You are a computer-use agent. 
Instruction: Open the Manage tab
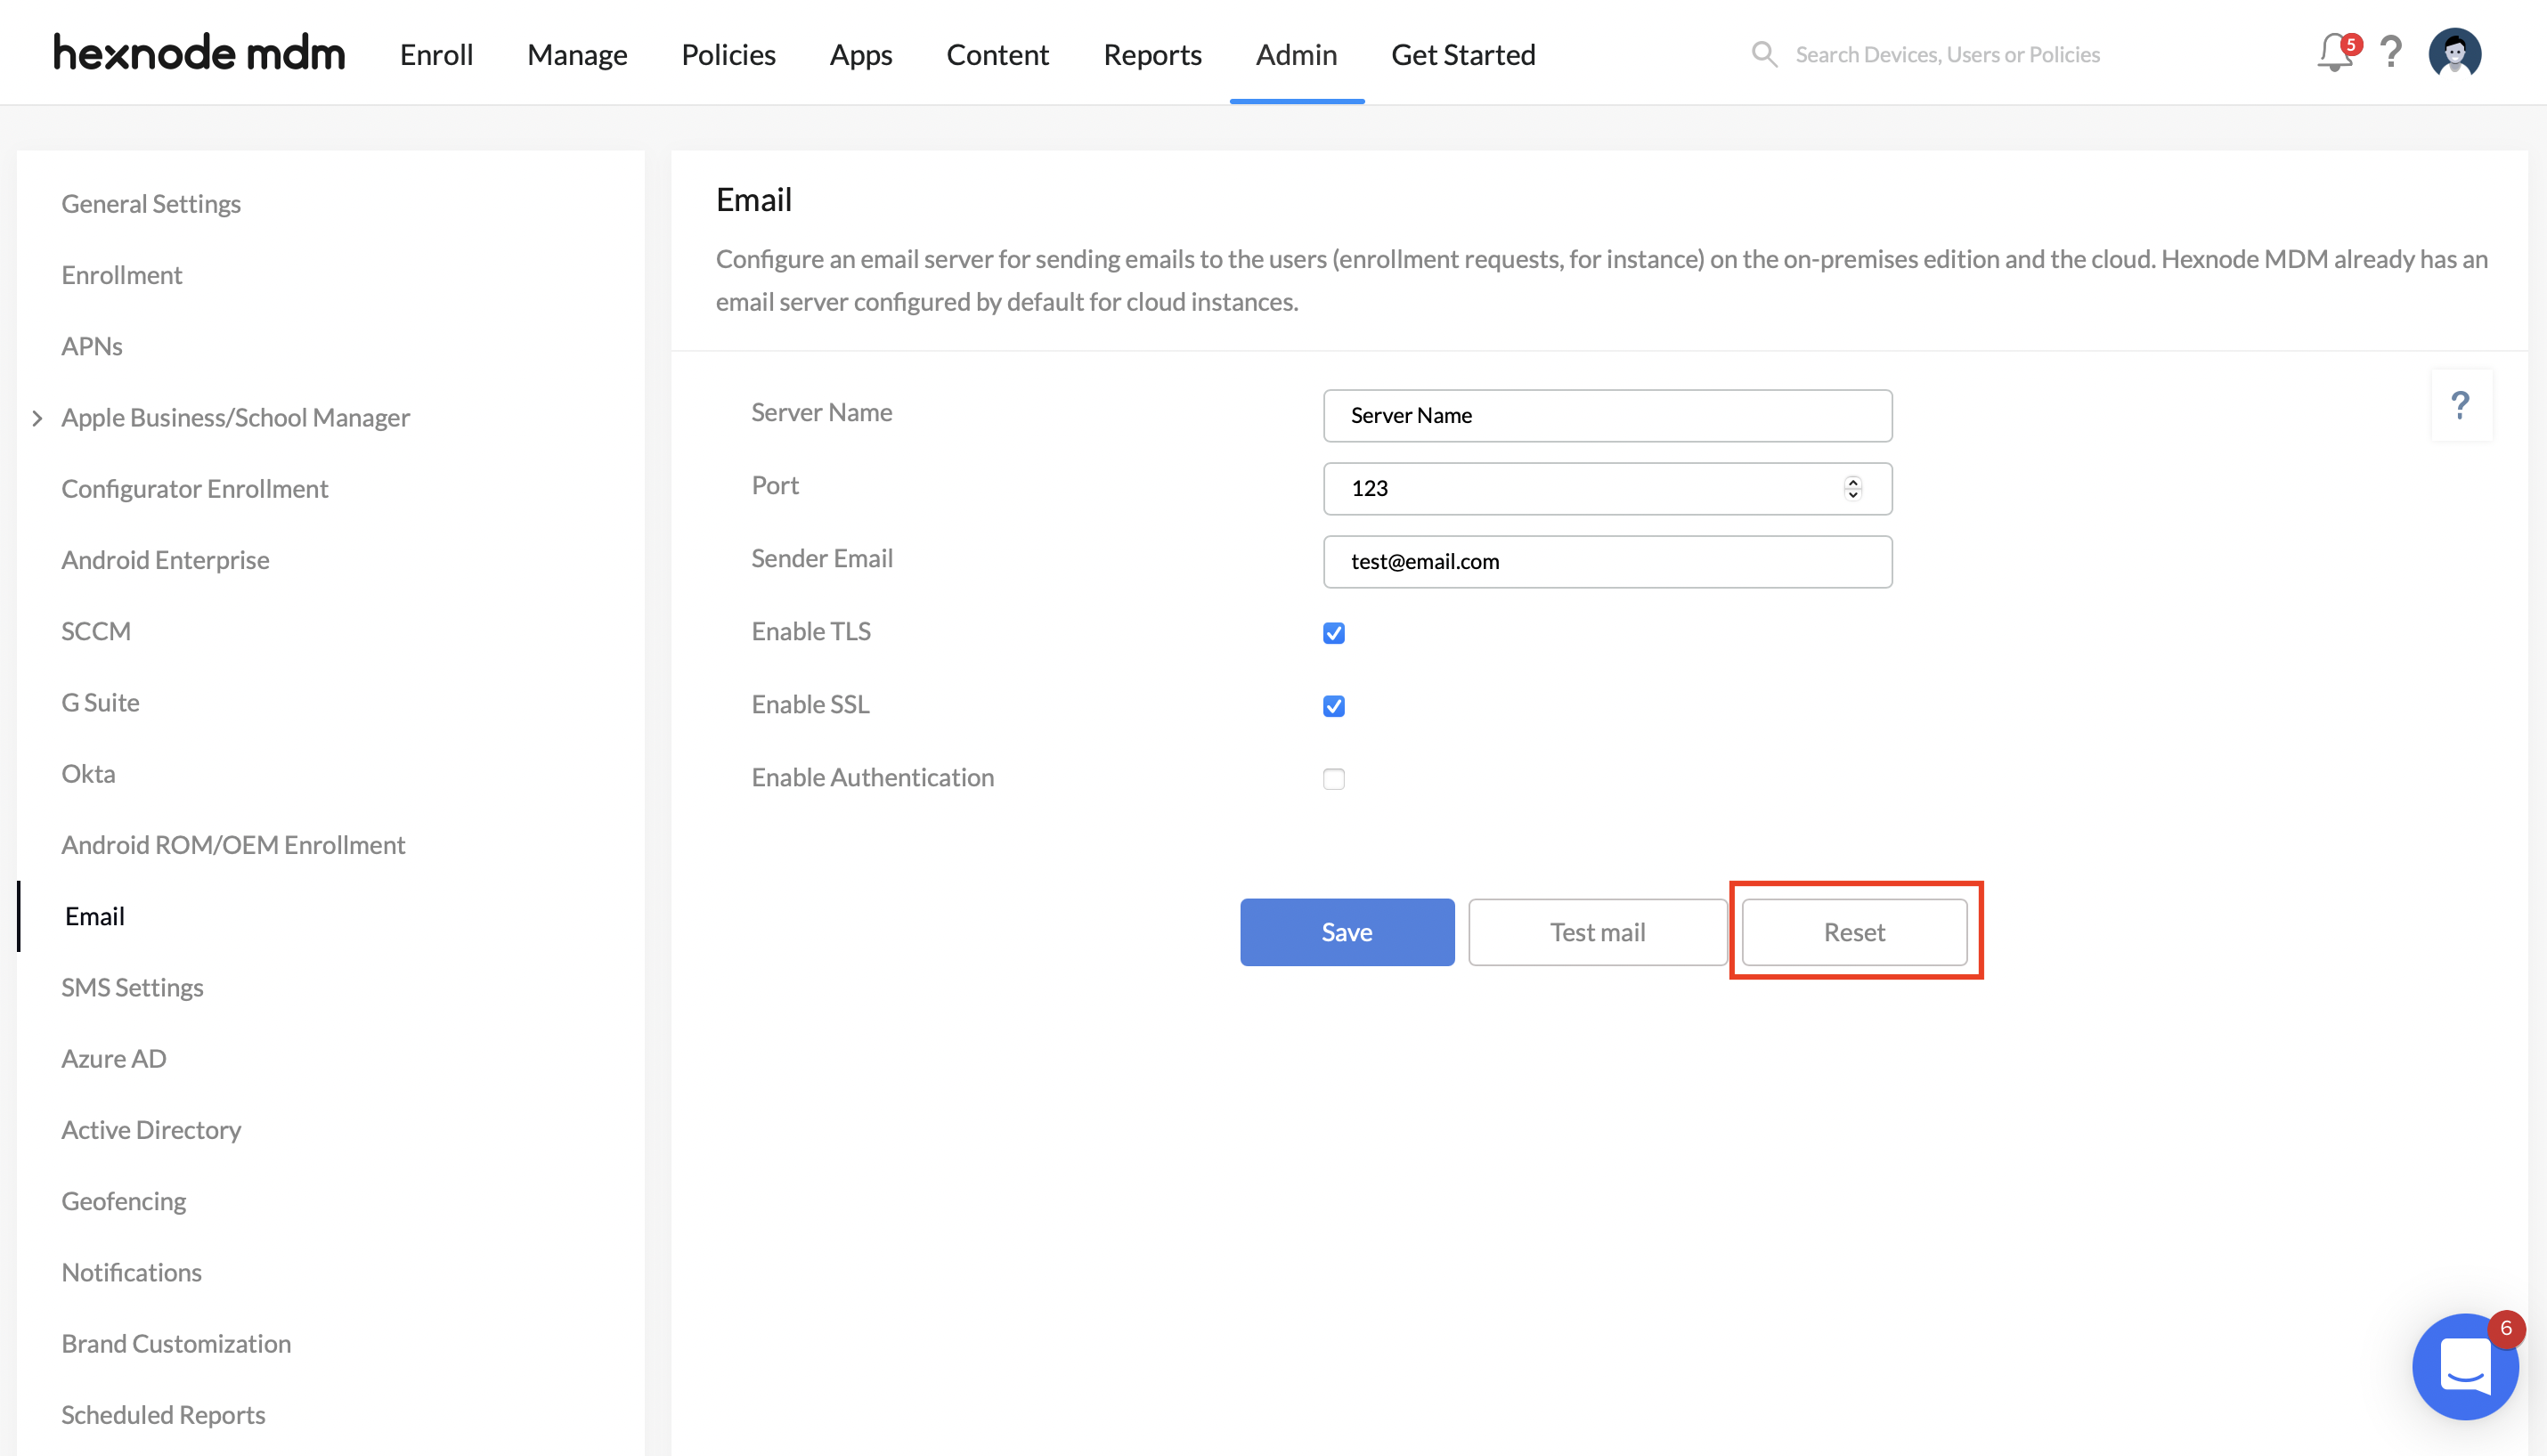tap(577, 54)
